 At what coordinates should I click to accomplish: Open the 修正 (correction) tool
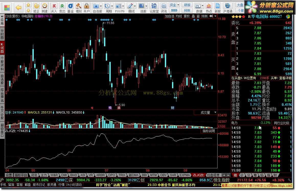(37, 8)
